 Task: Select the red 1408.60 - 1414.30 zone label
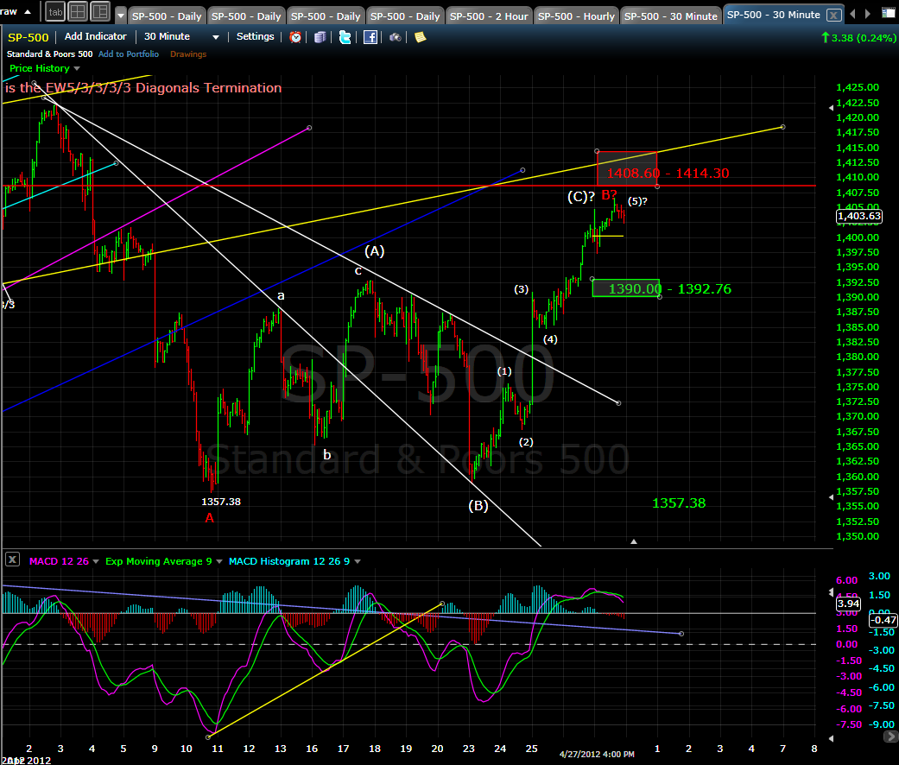[668, 173]
